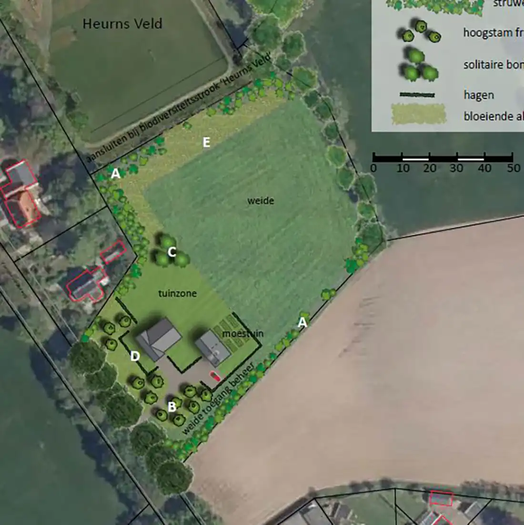524x525 pixels.
Task: Click the scale bar value 50
Action: pyautogui.click(x=514, y=168)
